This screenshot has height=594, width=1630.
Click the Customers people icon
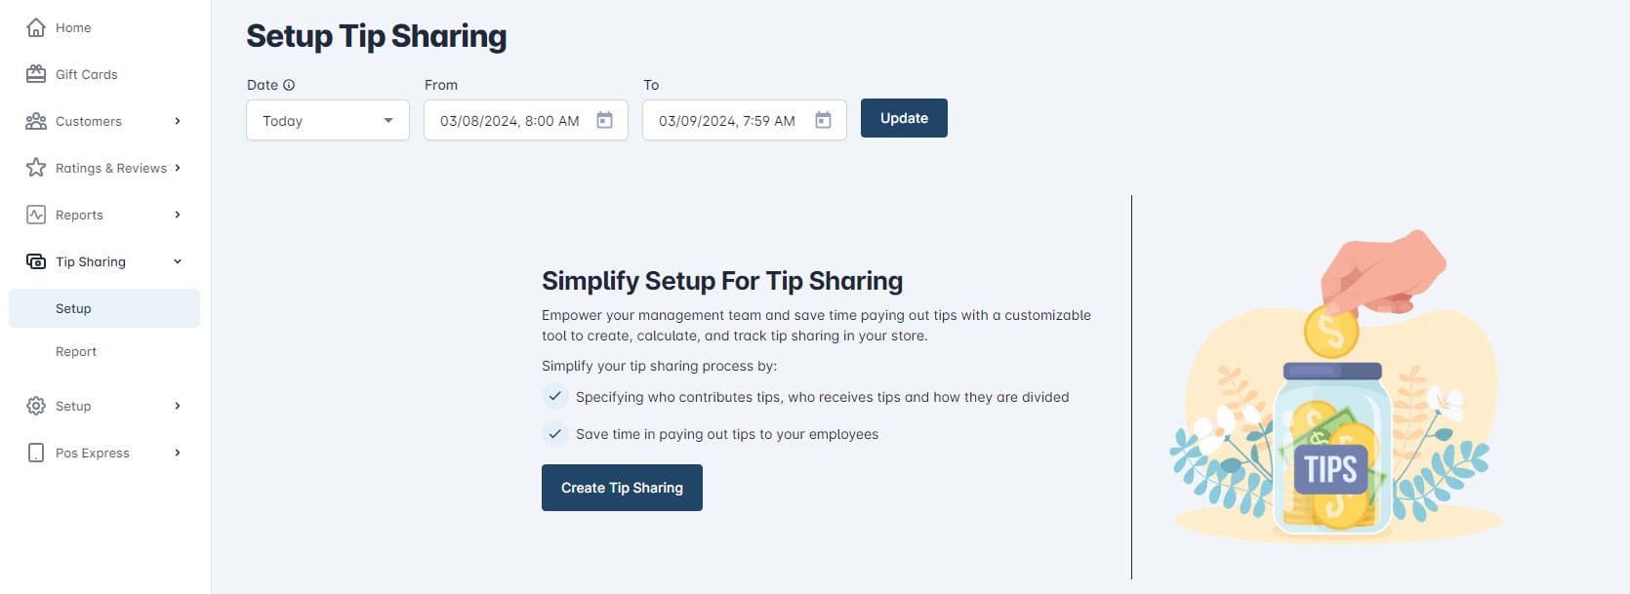(36, 121)
